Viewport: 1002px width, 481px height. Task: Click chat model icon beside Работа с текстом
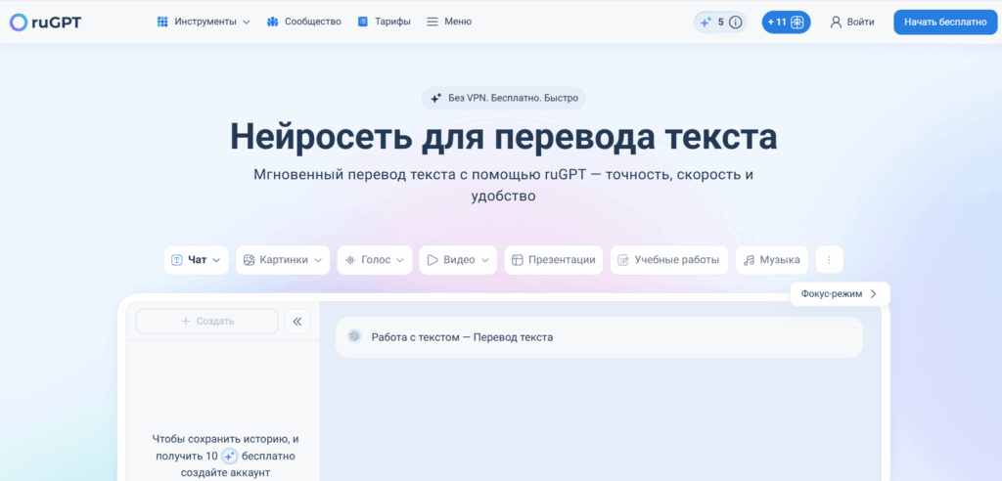click(354, 336)
